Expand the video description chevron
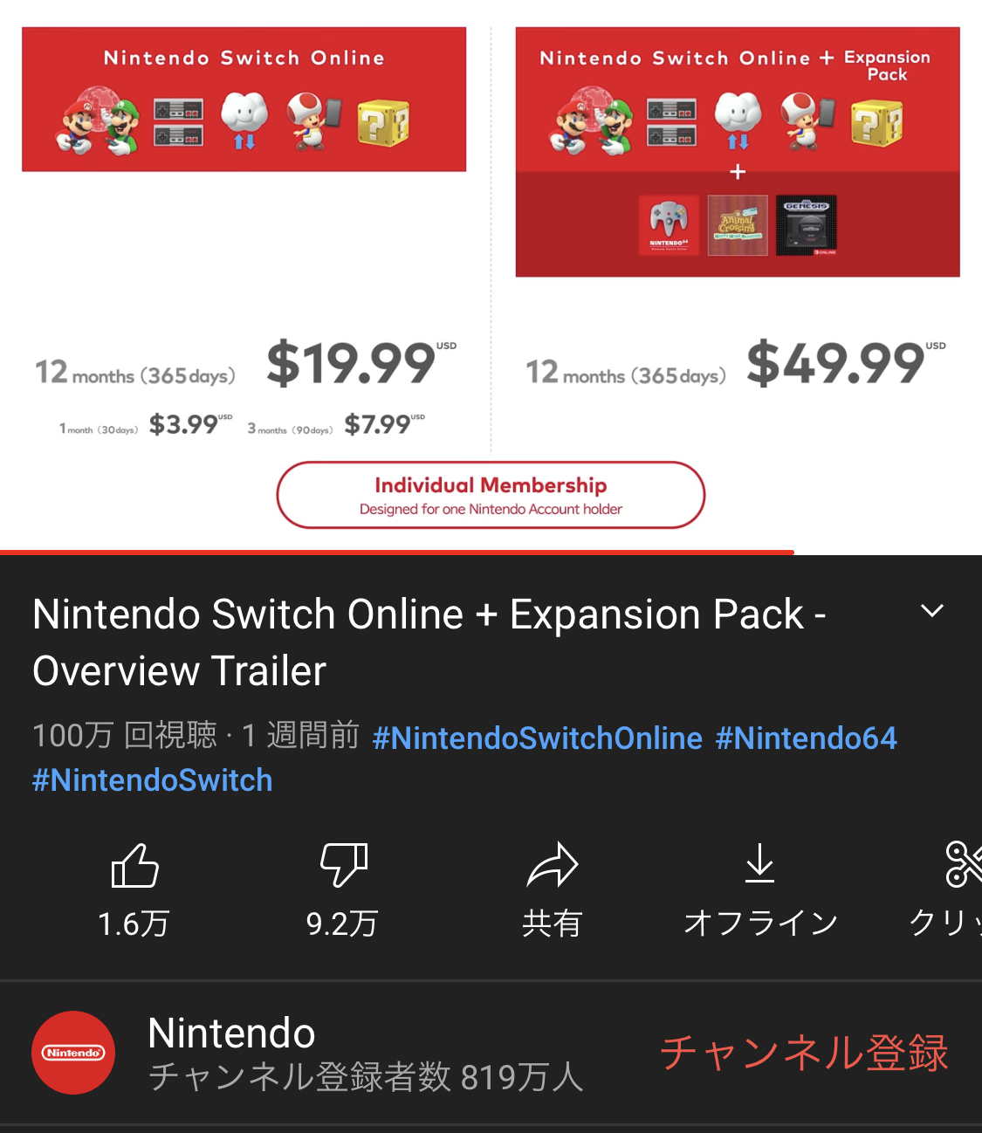This screenshot has height=1133, width=982. (932, 611)
